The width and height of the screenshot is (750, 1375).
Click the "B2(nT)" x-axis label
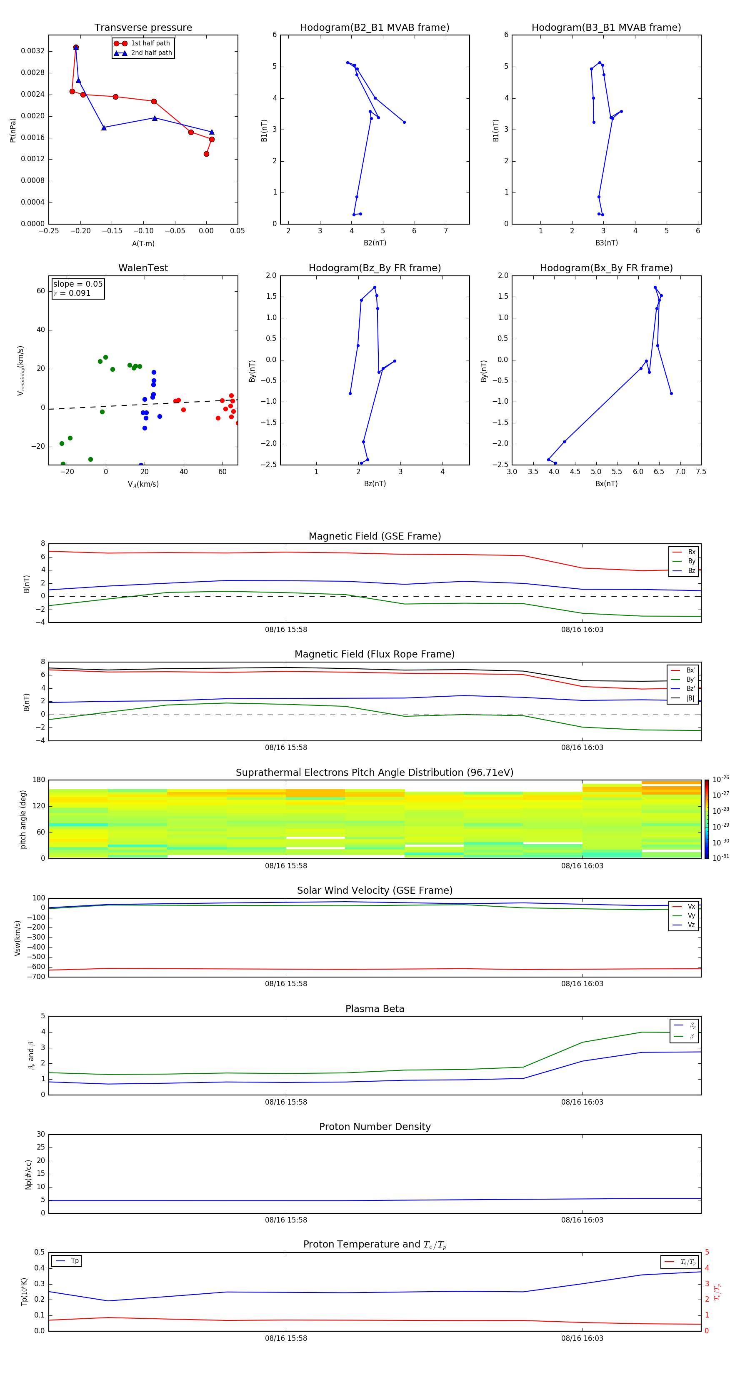[375, 243]
